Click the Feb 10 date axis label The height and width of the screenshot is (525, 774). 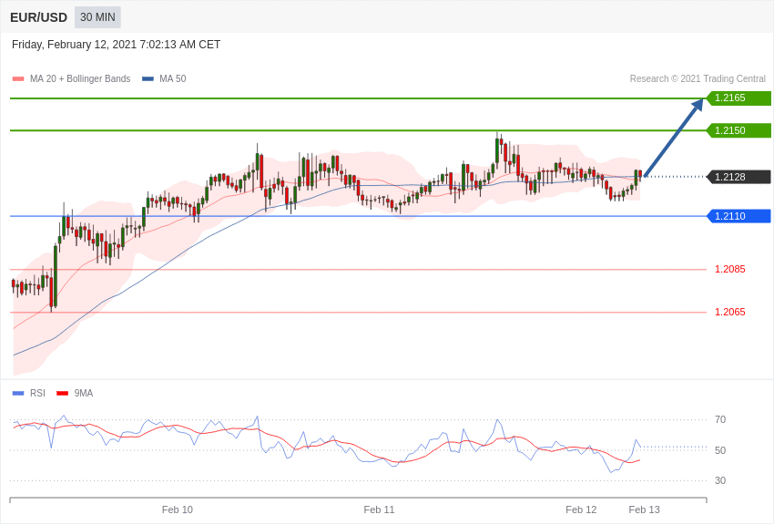coord(178,510)
